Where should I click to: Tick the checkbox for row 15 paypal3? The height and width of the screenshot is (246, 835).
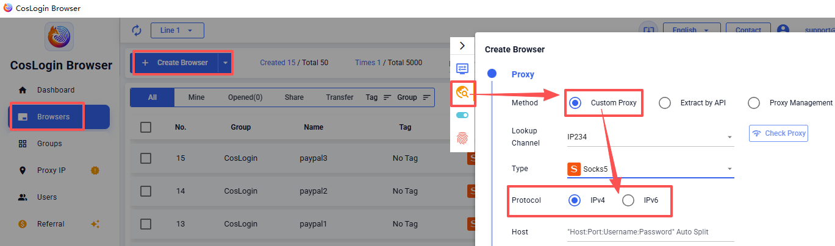(x=146, y=158)
